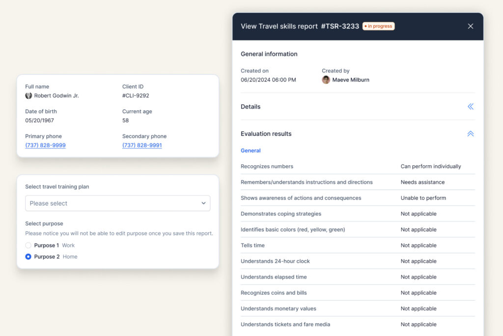Open the travel training plan dropdown
The width and height of the screenshot is (503, 336).
click(x=117, y=203)
